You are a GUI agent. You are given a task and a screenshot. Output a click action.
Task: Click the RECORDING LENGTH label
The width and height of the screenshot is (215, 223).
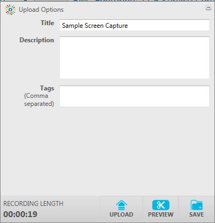[33, 204]
